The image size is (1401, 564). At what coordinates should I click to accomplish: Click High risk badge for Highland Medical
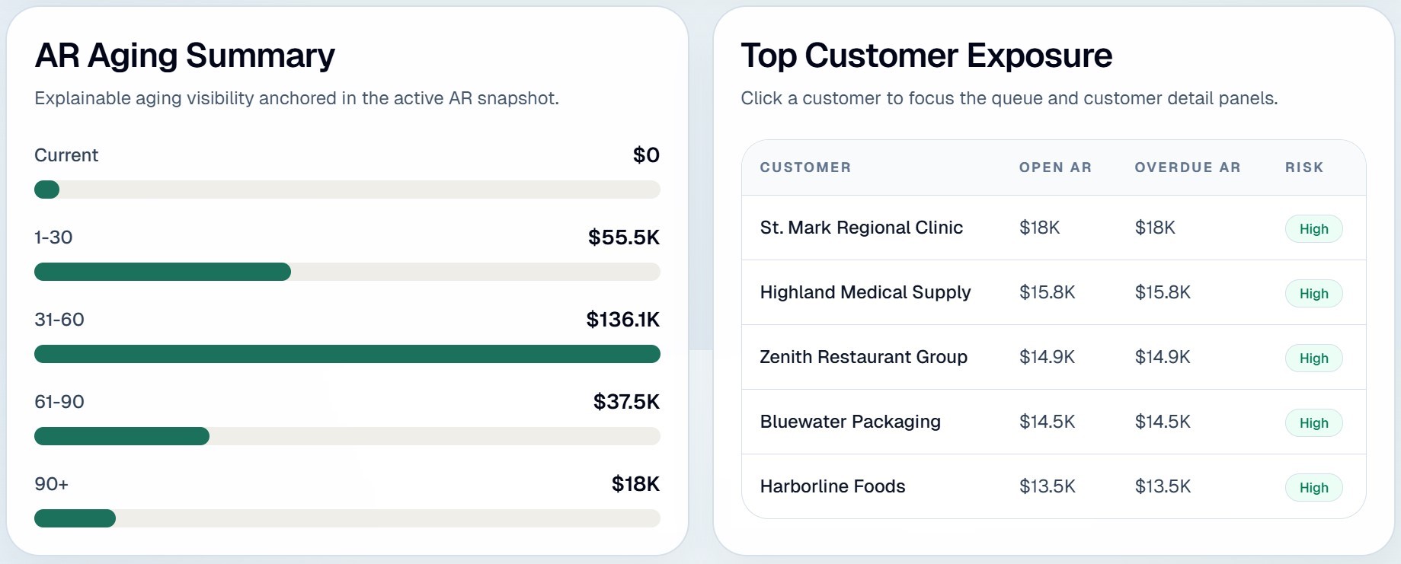1313,294
